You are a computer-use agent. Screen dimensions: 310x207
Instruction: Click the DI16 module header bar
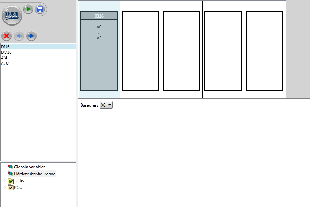99,16
